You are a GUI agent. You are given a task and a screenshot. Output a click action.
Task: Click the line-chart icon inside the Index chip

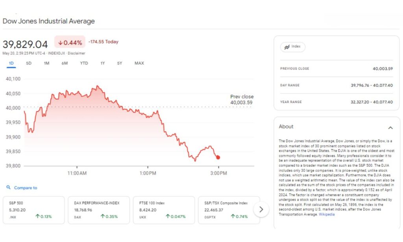287,47
